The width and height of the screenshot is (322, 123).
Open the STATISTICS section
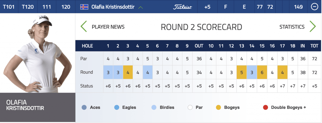pos(292,27)
